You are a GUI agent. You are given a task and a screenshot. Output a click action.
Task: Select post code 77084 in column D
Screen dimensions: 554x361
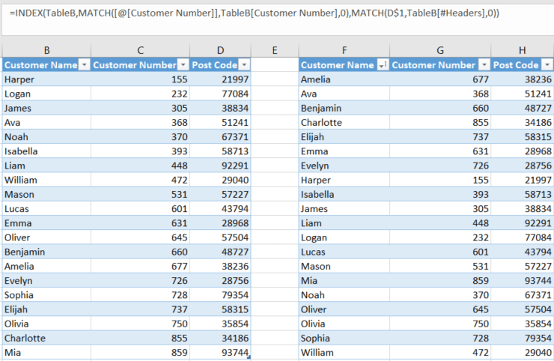pyautogui.click(x=220, y=94)
